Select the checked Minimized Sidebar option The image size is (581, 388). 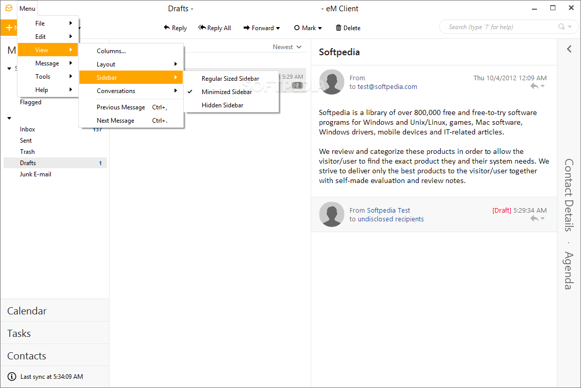pyautogui.click(x=231, y=92)
